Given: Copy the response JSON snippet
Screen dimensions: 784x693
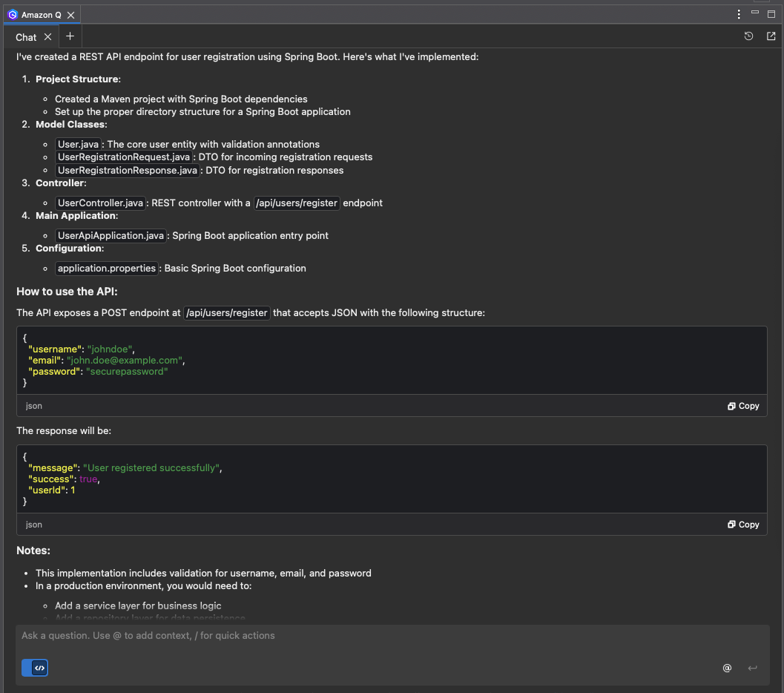Looking at the screenshot, I should [742, 525].
